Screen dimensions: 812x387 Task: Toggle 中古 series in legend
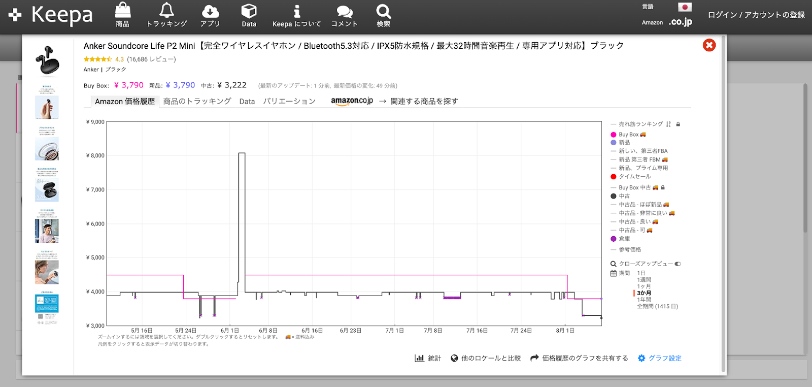click(x=620, y=196)
